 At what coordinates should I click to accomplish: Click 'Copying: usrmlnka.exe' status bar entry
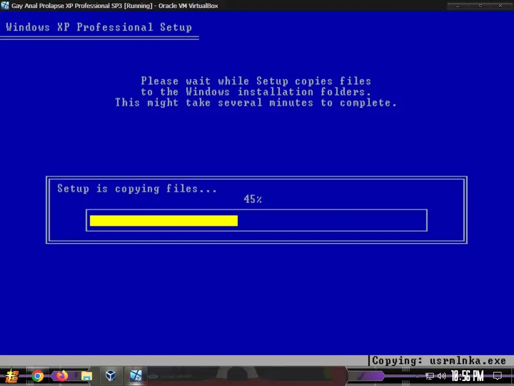click(439, 361)
